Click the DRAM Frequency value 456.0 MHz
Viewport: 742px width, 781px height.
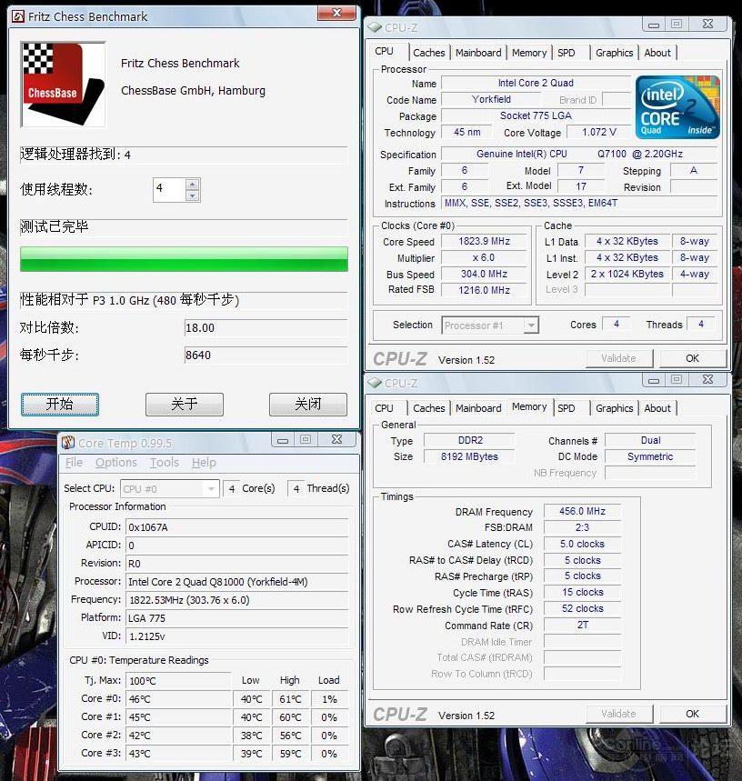pyautogui.click(x=582, y=512)
